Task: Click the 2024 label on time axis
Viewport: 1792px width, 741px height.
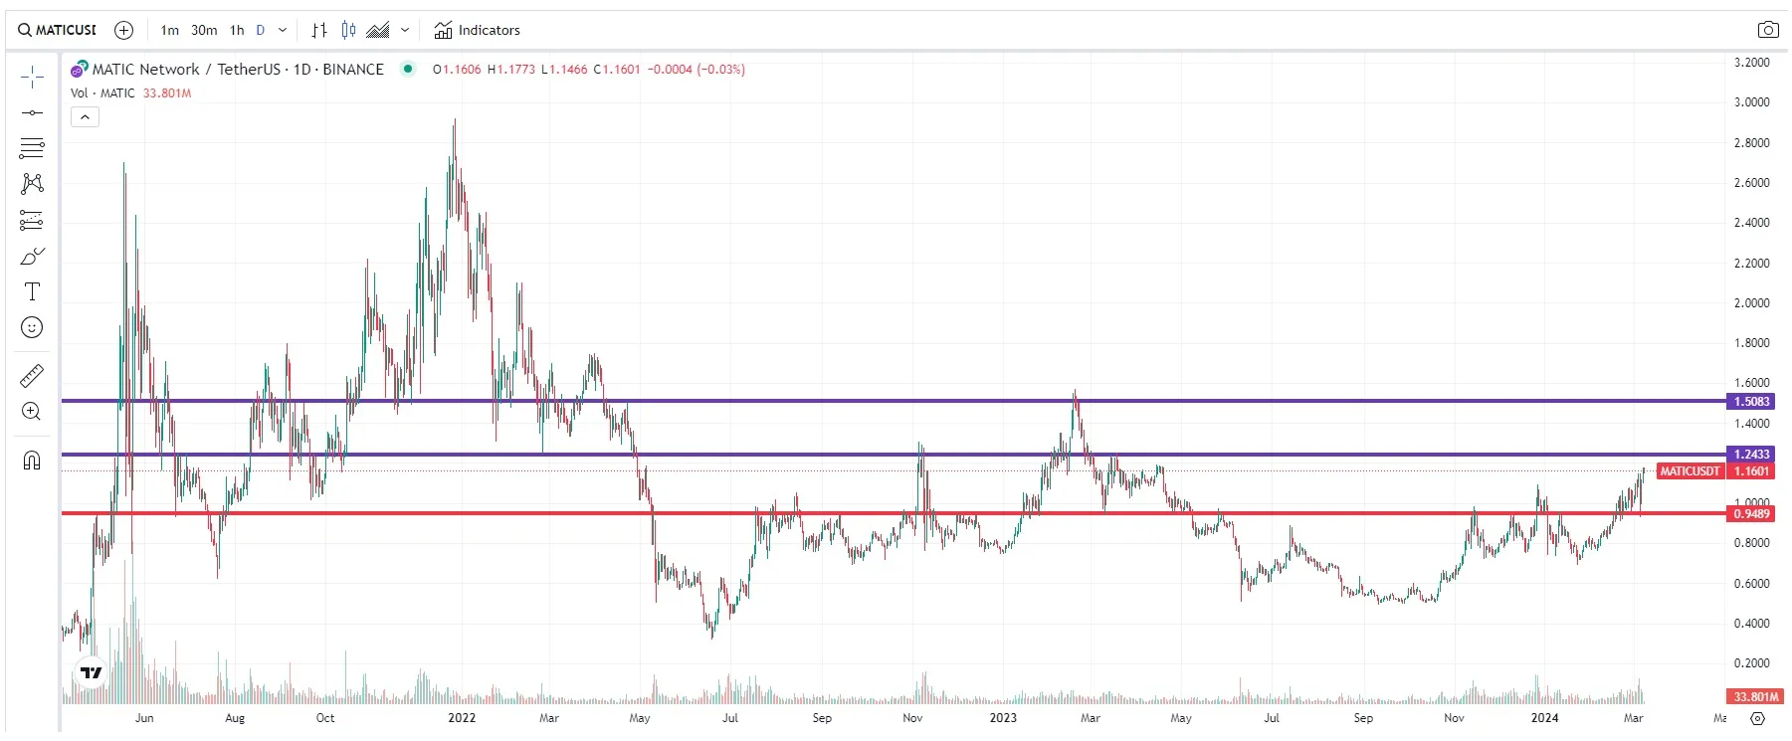Action: [1544, 718]
